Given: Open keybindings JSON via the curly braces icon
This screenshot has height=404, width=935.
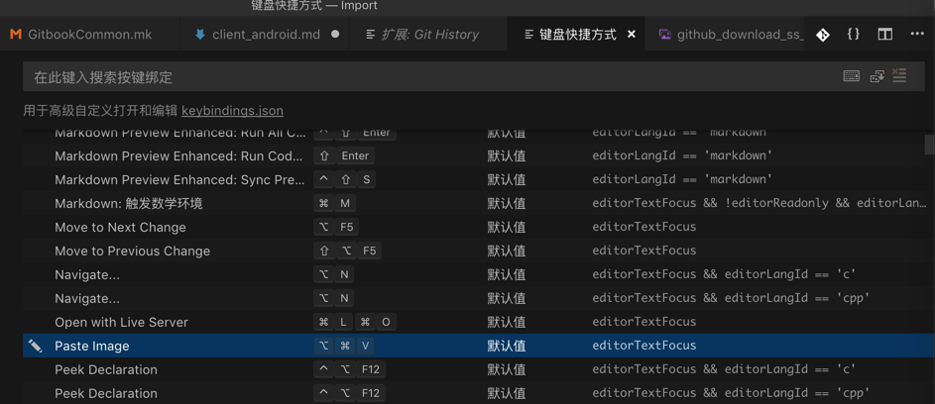Looking at the screenshot, I should [x=854, y=35].
